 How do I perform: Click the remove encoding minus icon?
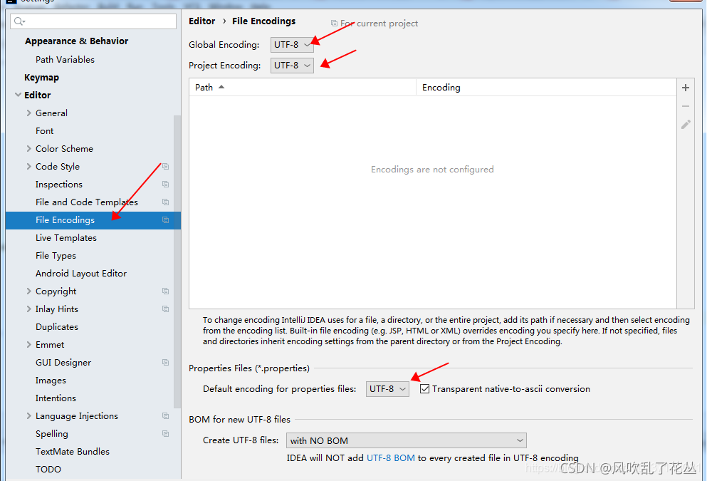686,106
